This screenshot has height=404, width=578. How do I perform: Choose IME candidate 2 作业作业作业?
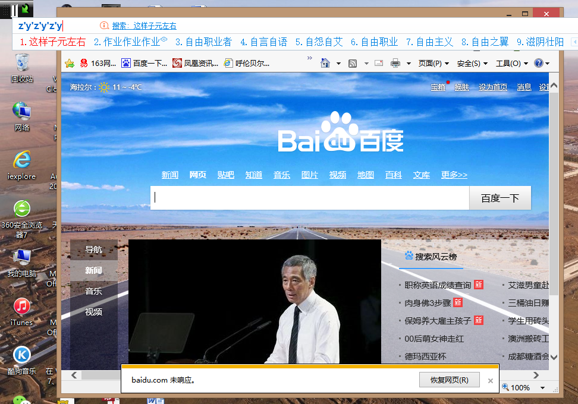[130, 42]
